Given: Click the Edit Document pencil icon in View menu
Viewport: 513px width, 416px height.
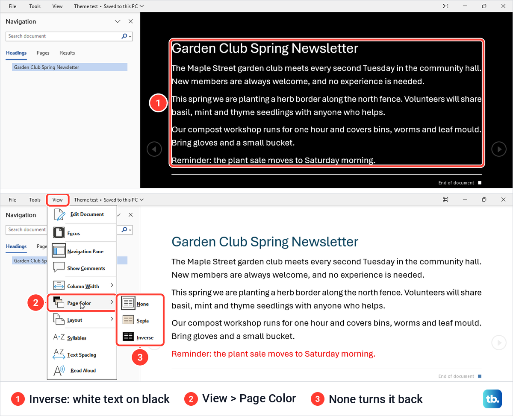Looking at the screenshot, I should [59, 214].
